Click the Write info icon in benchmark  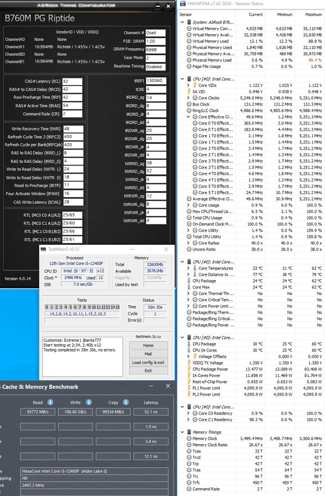click(89, 402)
